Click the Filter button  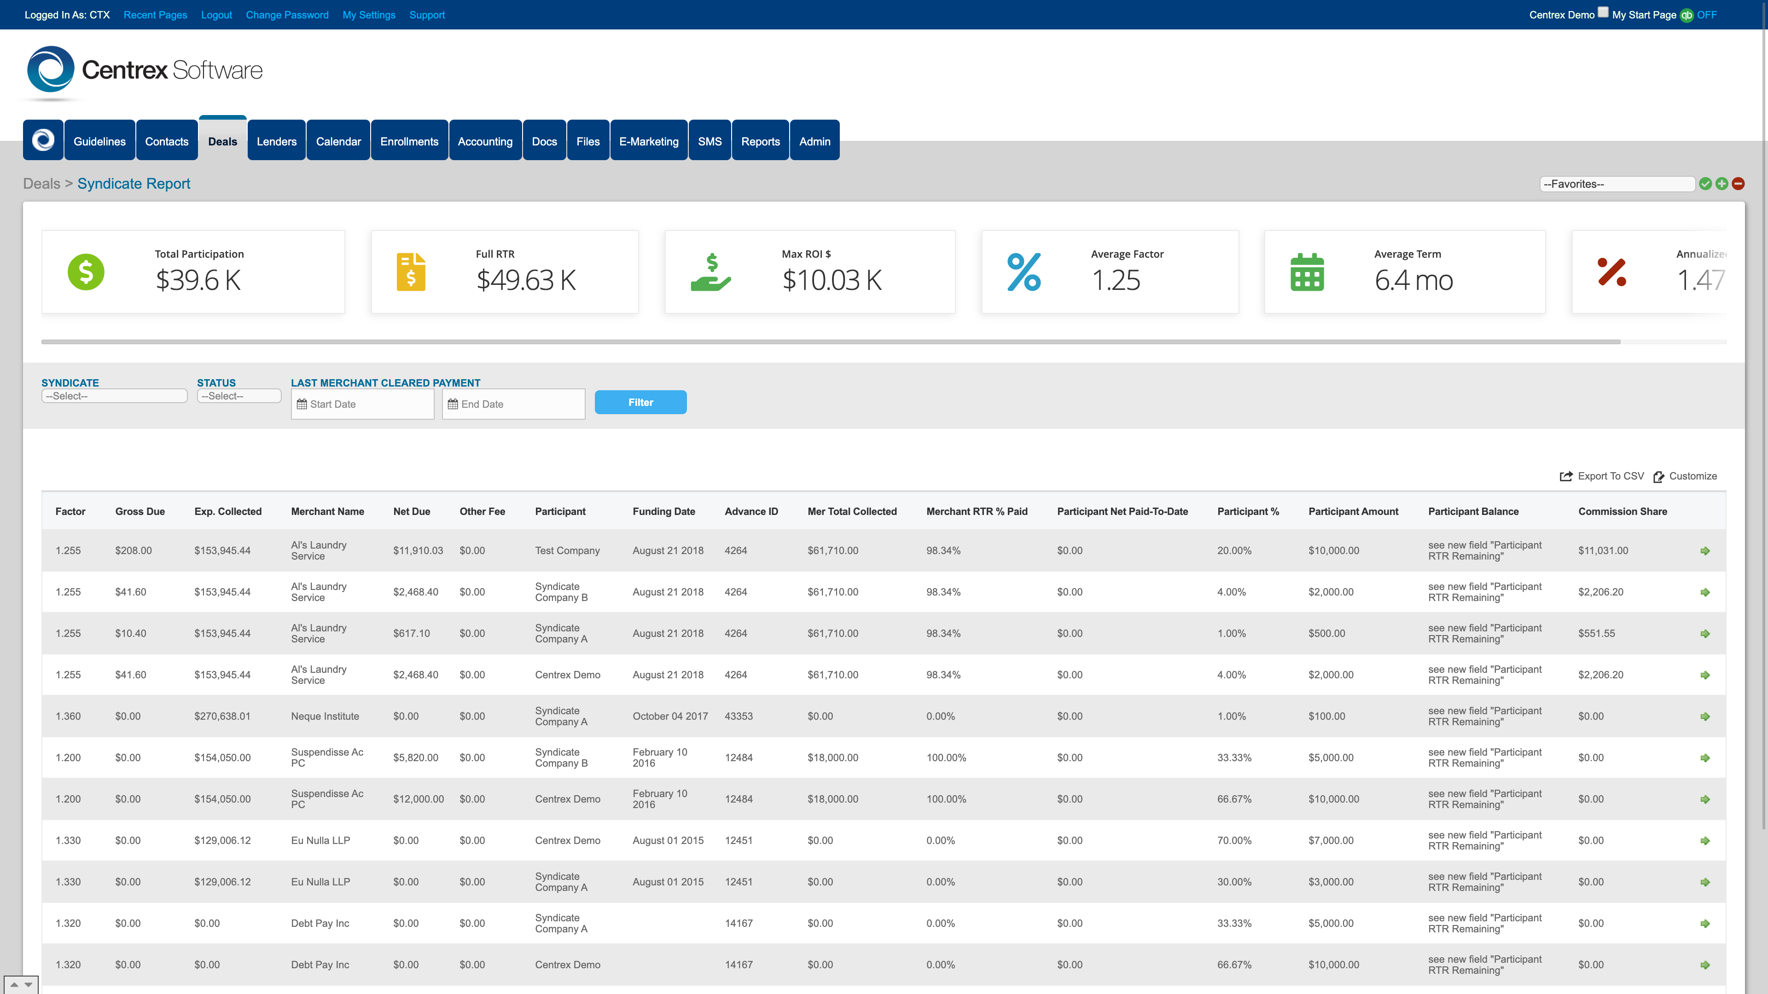640,402
